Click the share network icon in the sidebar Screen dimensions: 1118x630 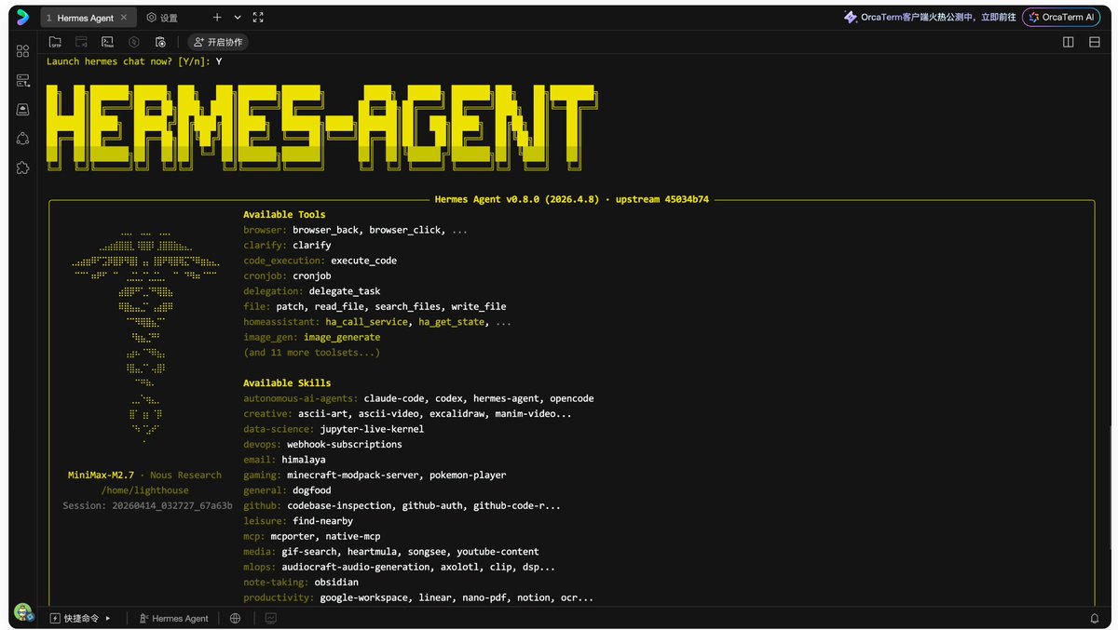coord(22,138)
